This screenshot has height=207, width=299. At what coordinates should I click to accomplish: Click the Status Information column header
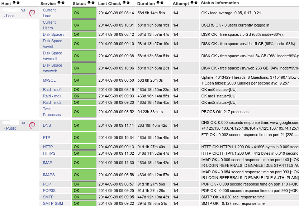coord(220,3)
